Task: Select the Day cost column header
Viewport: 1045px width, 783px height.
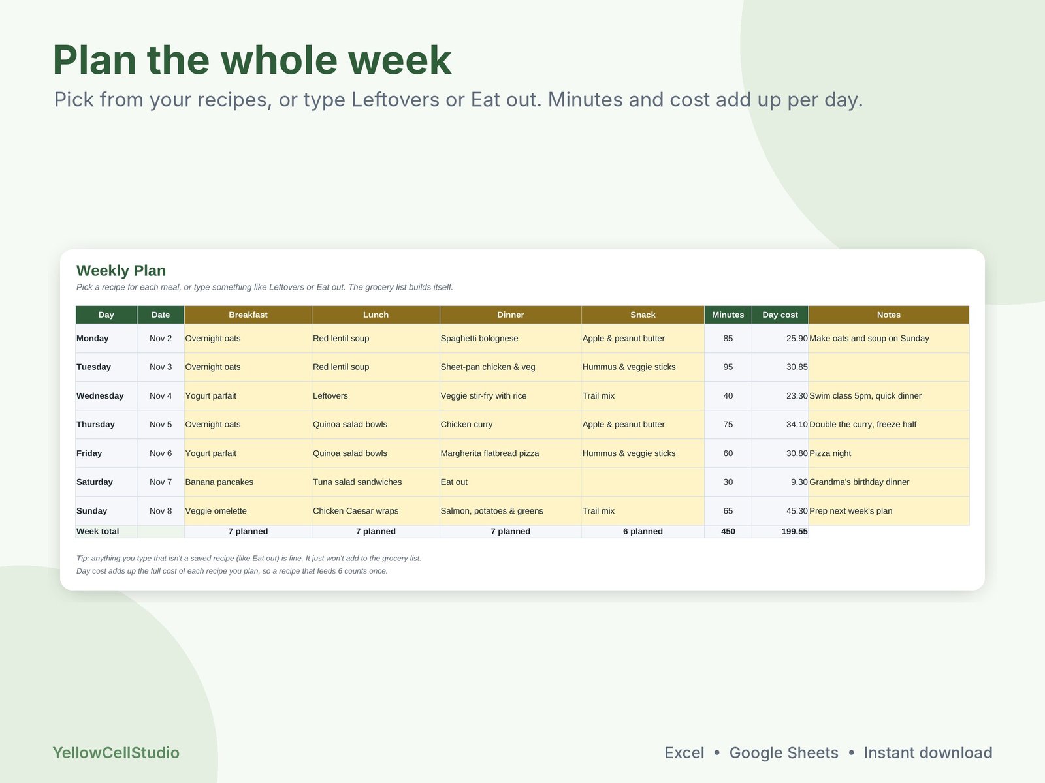Action: [x=780, y=315]
